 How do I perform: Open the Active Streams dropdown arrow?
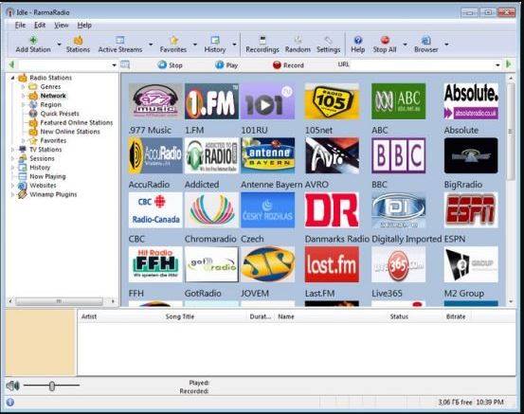coord(151,45)
